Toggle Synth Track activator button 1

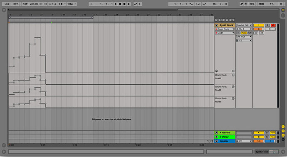click(259, 25)
